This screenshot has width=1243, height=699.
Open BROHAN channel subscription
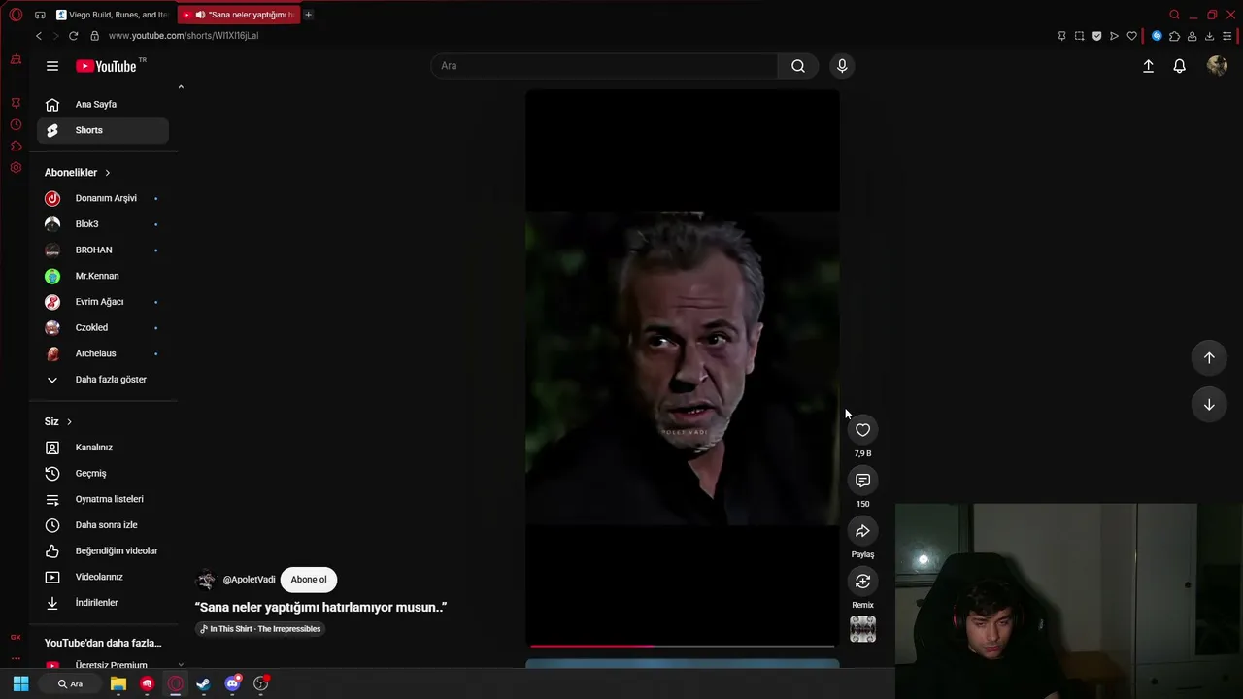[x=103, y=250]
